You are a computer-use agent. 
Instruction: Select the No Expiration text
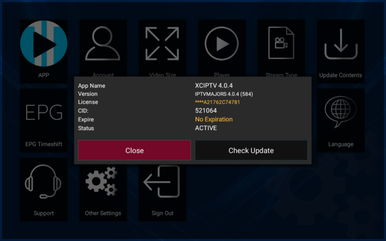[x=214, y=119]
